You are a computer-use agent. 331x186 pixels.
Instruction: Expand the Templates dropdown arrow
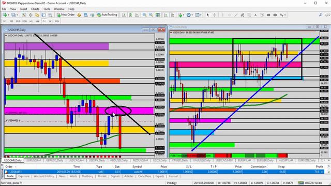pos(201,15)
